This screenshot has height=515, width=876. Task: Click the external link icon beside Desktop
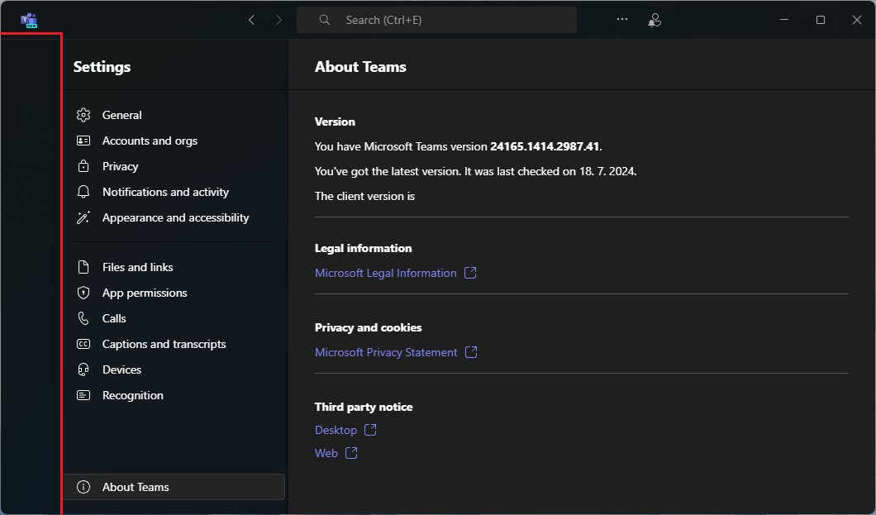pyautogui.click(x=370, y=430)
